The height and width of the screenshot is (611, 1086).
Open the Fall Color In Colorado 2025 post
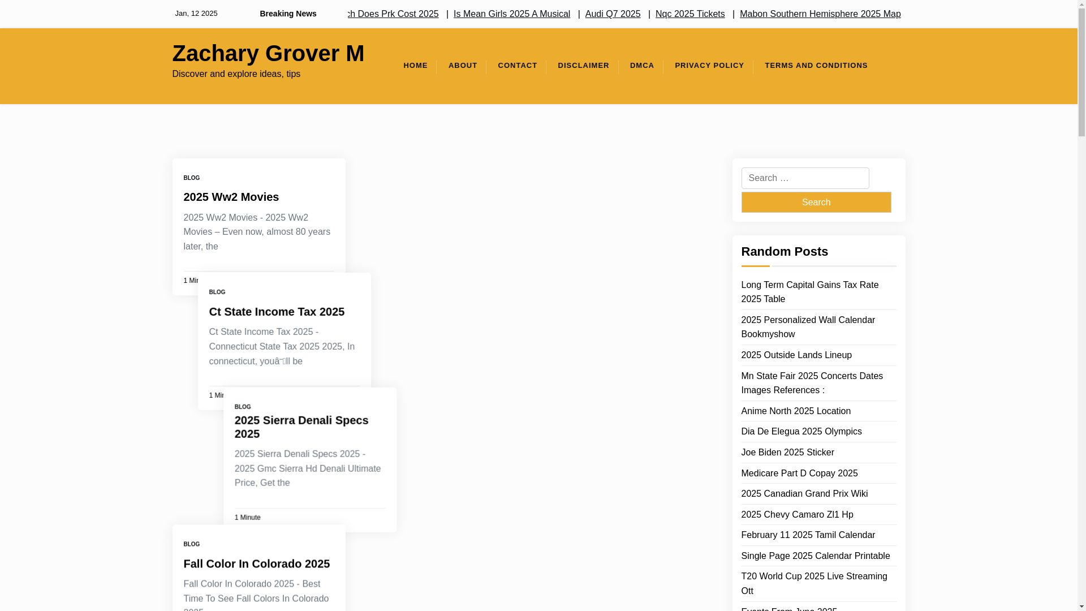256,563
